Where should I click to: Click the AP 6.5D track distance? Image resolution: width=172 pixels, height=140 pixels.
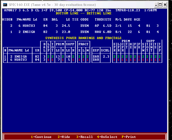tap(103, 26)
